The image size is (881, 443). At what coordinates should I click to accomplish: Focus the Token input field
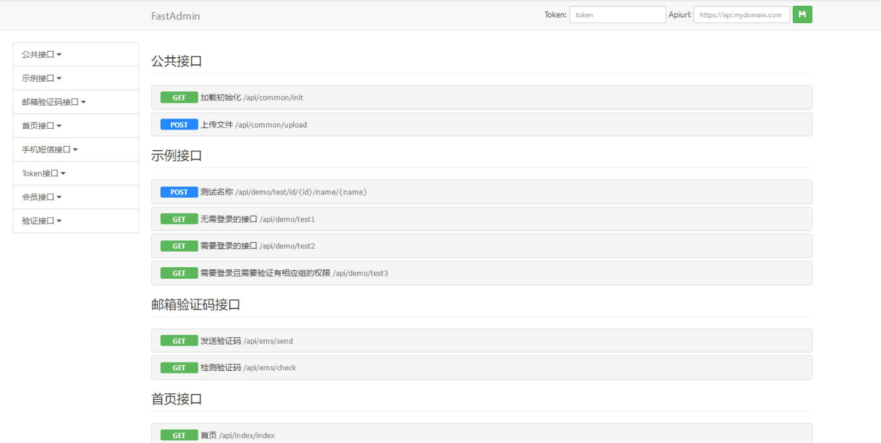tap(617, 15)
